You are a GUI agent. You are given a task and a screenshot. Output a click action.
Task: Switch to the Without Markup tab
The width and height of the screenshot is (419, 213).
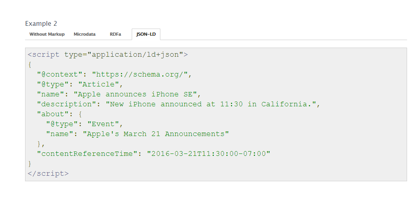(47, 35)
